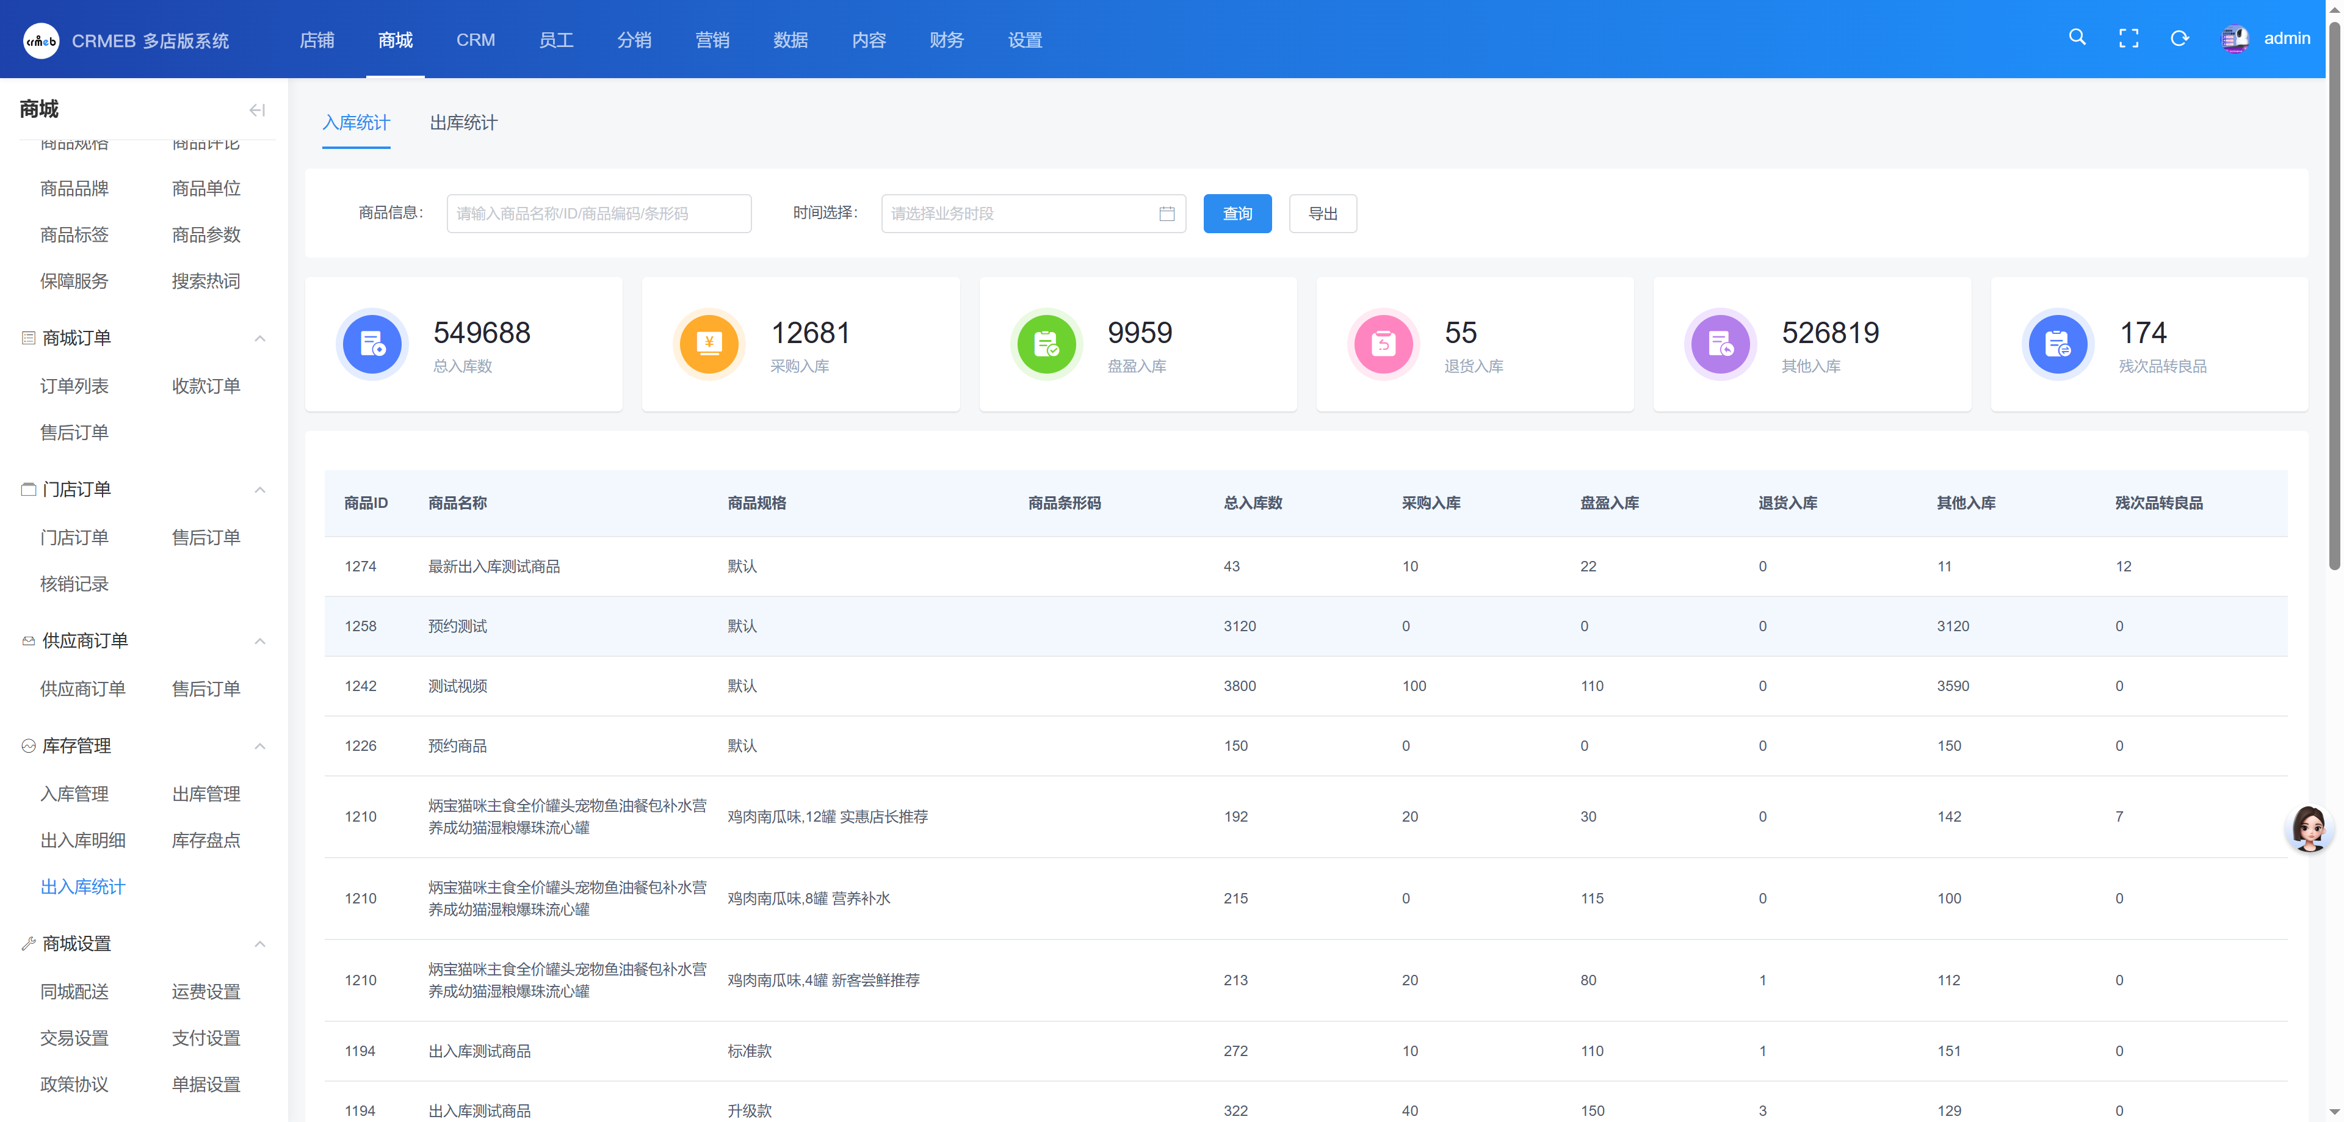
Task: Switch to the 出库统计 tab
Action: pos(463,123)
